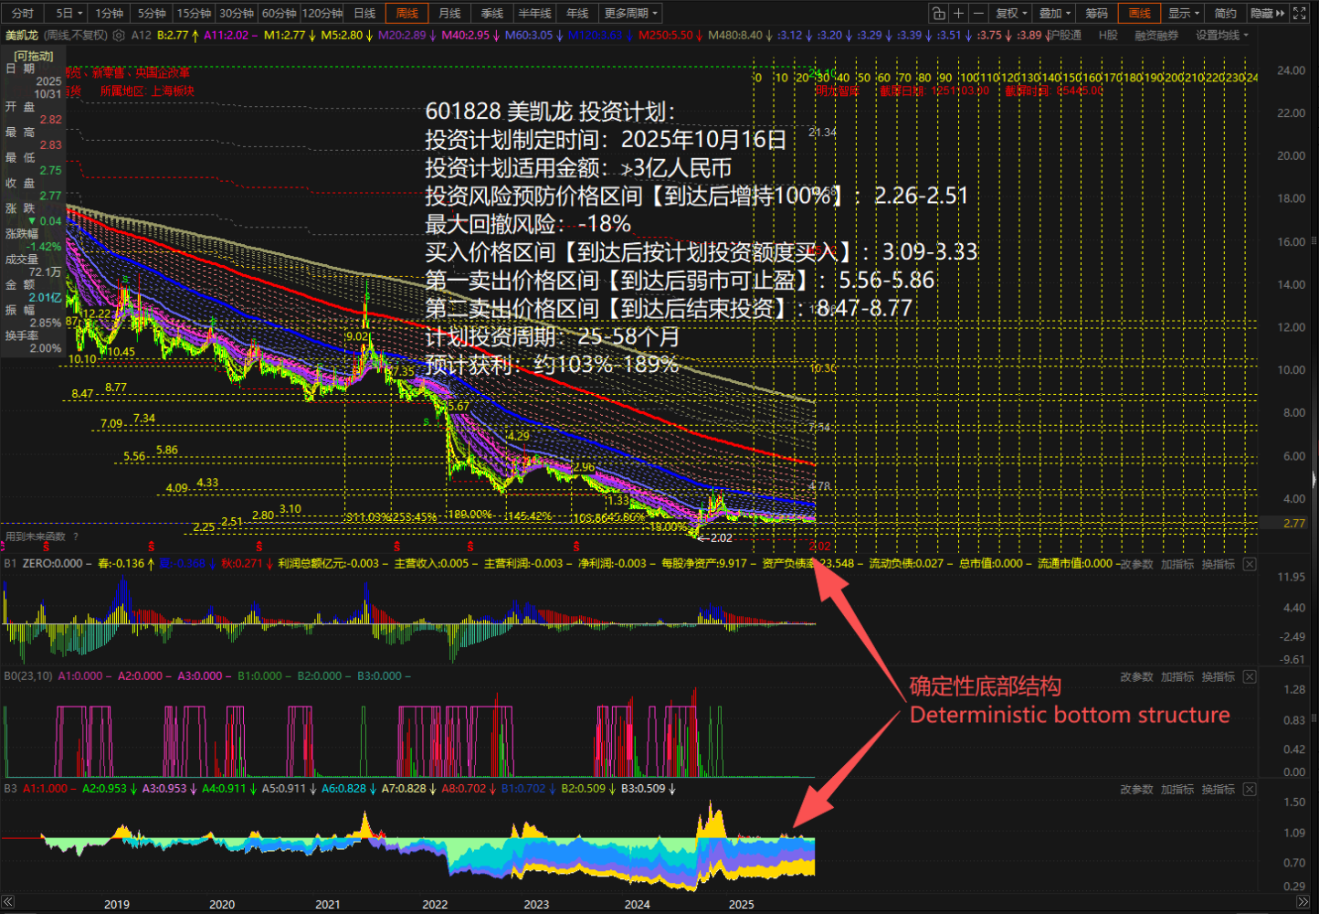Click 改参数 in the B1 indicator panel
Viewport: 1319px width, 914px height.
[1137, 564]
